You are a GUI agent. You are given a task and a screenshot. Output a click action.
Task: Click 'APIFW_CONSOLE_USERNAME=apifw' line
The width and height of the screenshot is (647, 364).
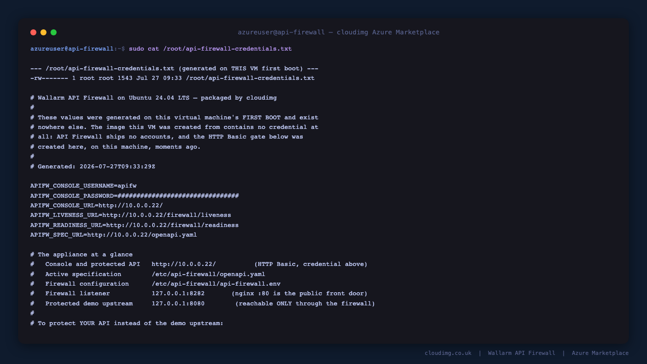83,186
